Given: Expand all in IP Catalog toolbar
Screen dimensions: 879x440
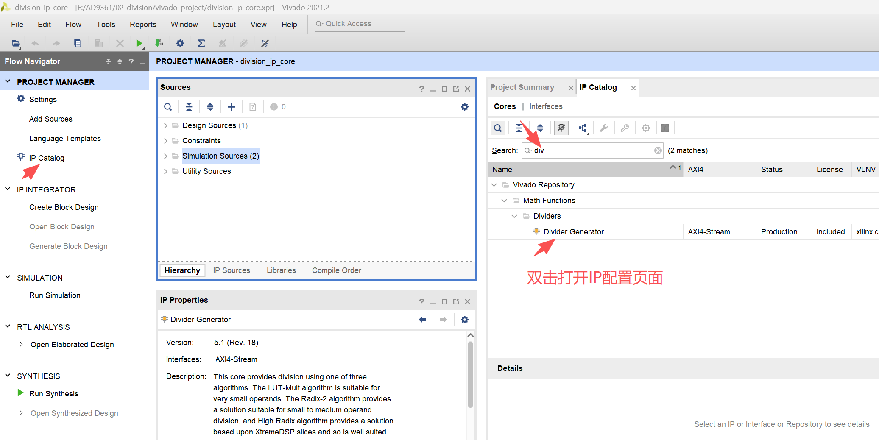Looking at the screenshot, I should pos(540,128).
